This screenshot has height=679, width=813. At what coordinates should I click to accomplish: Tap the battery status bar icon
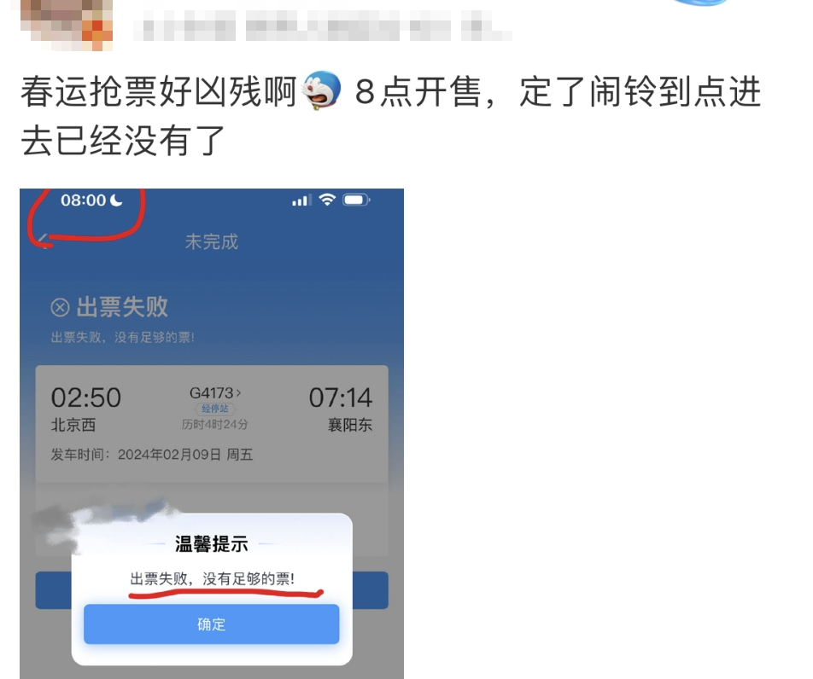[356, 200]
